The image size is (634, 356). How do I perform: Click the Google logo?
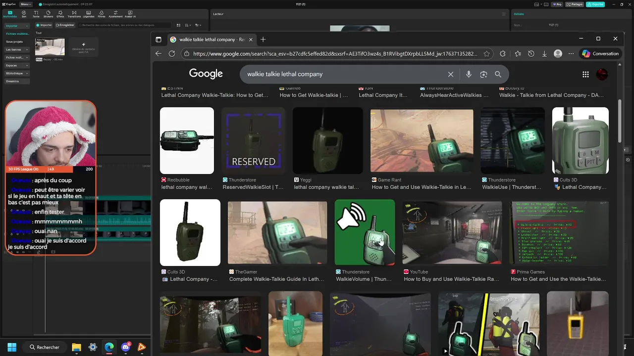206,74
